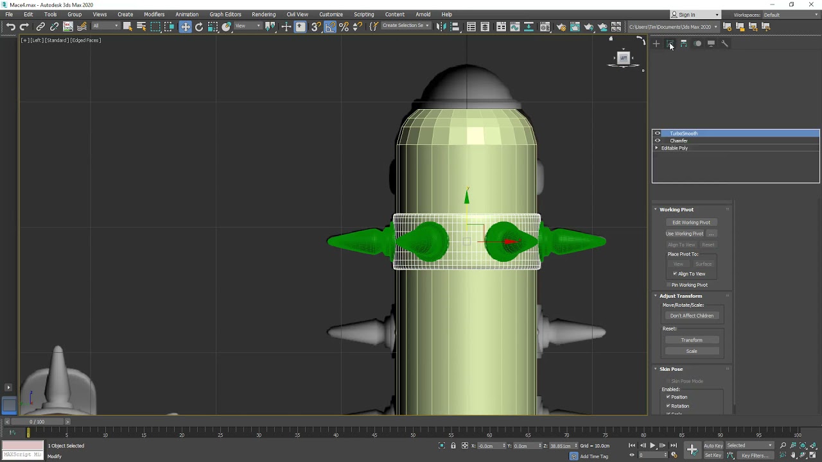Open the Display command panel tab

pyautogui.click(x=712, y=44)
